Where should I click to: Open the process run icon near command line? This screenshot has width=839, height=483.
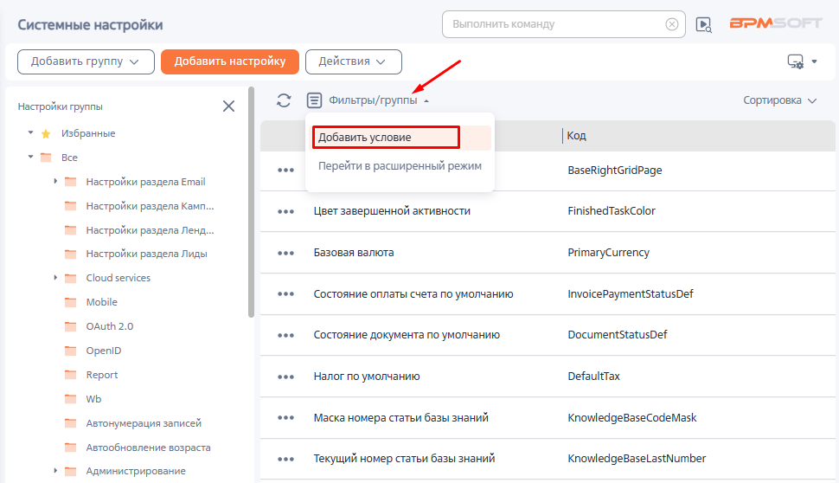[x=704, y=25]
